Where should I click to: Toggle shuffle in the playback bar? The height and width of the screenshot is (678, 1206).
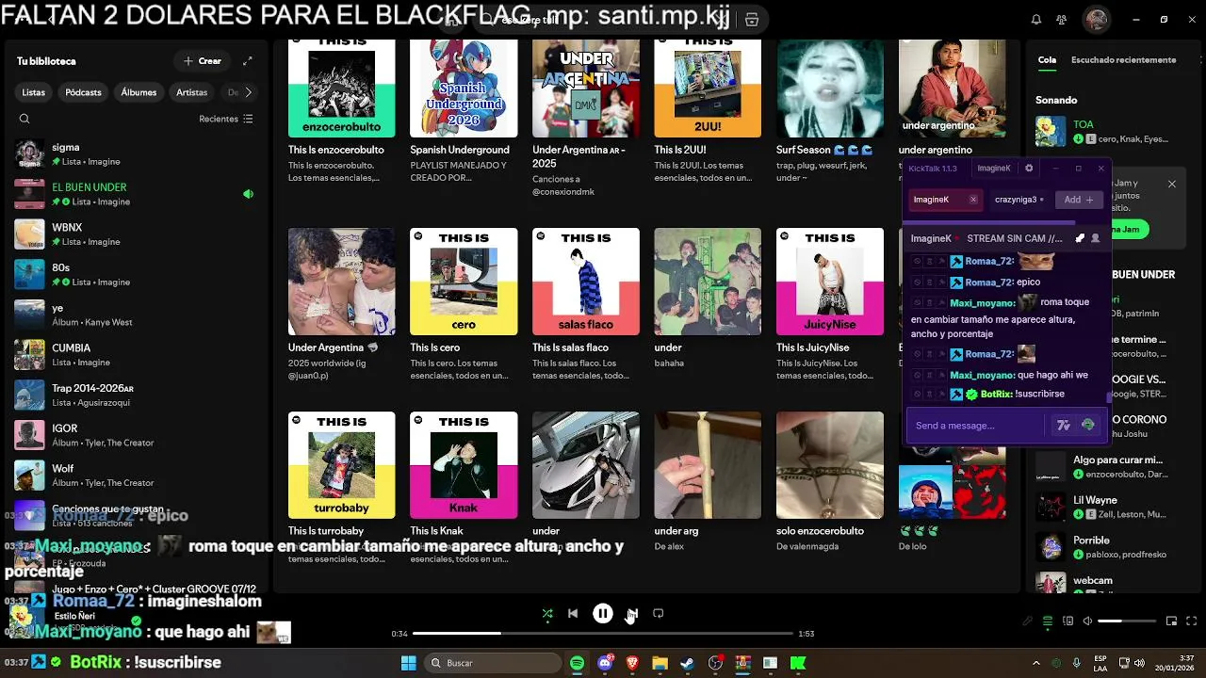tap(547, 613)
